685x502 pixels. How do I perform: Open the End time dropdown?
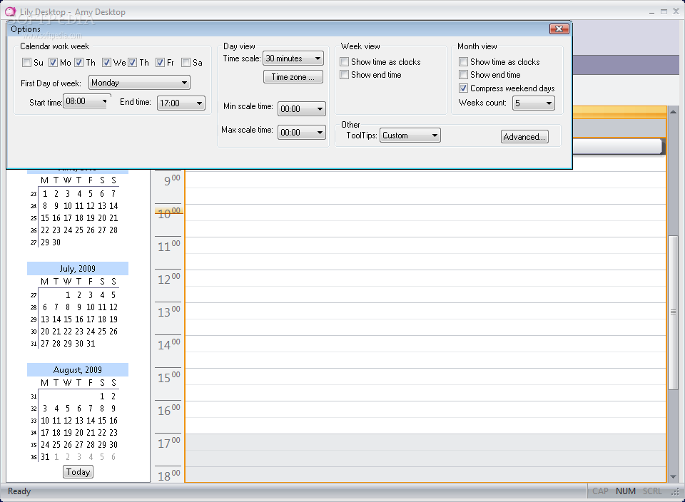[181, 103]
